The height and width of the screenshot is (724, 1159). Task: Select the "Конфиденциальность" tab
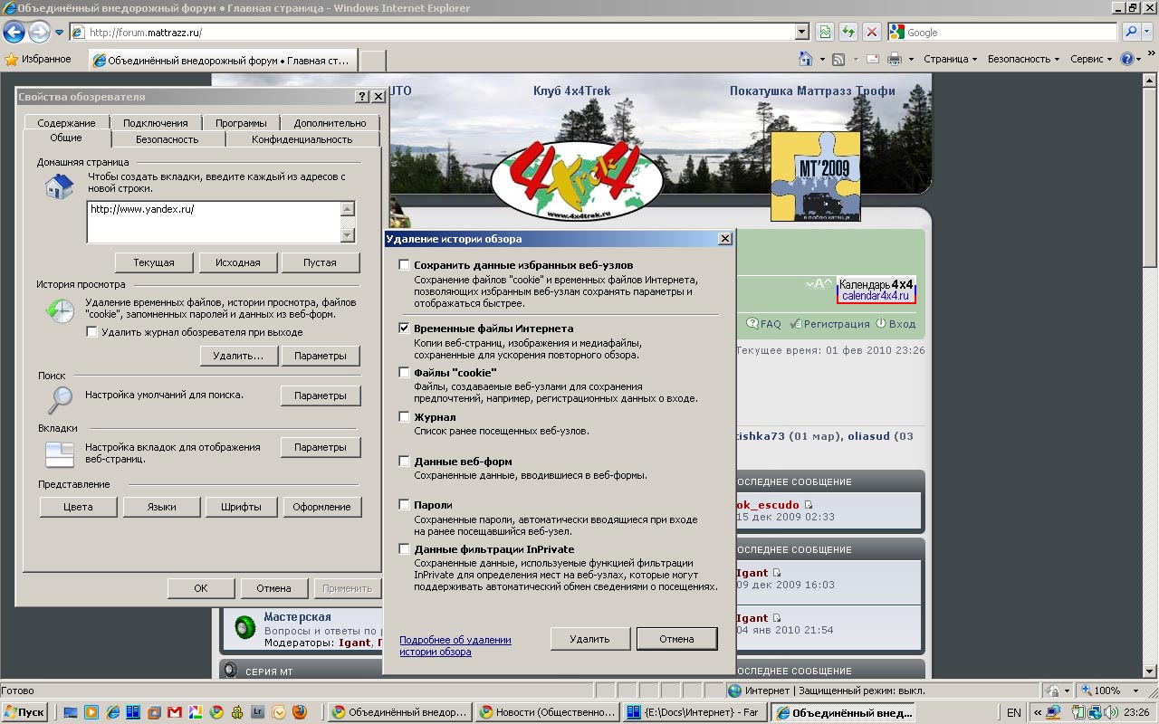[x=302, y=139]
